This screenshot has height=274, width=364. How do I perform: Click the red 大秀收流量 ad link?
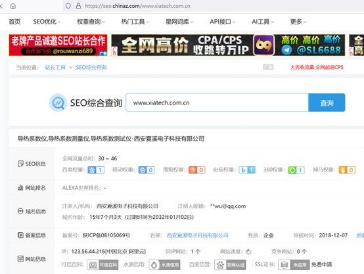tap(317, 67)
